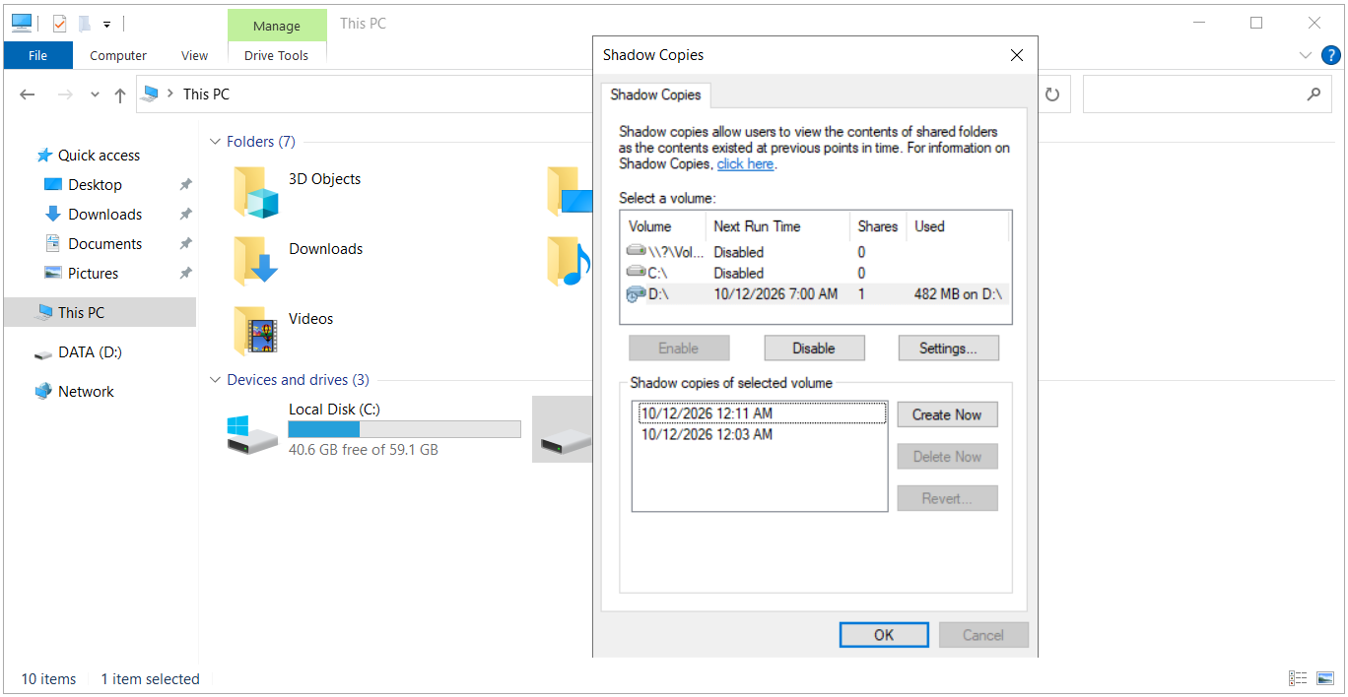This screenshot has width=1348, height=697.
Task: Click the New folder quick-access icon
Action: coord(85,24)
